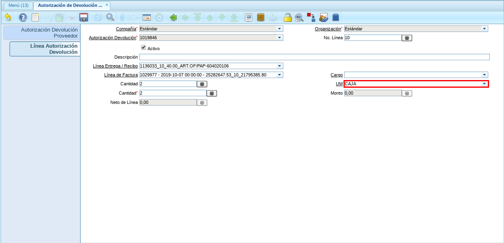Go to parent record with green left arrow

pos(173,17)
